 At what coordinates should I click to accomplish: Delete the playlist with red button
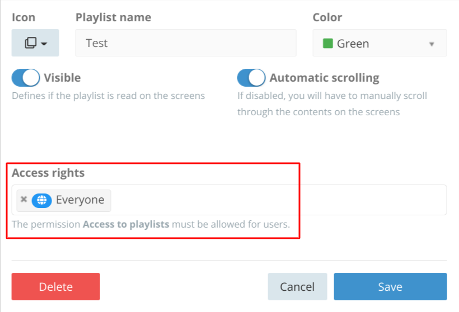coord(55,287)
